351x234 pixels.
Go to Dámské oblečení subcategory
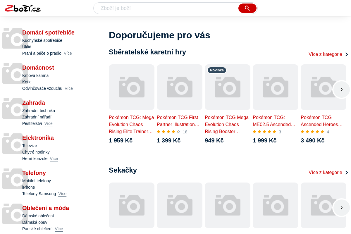[38, 216]
